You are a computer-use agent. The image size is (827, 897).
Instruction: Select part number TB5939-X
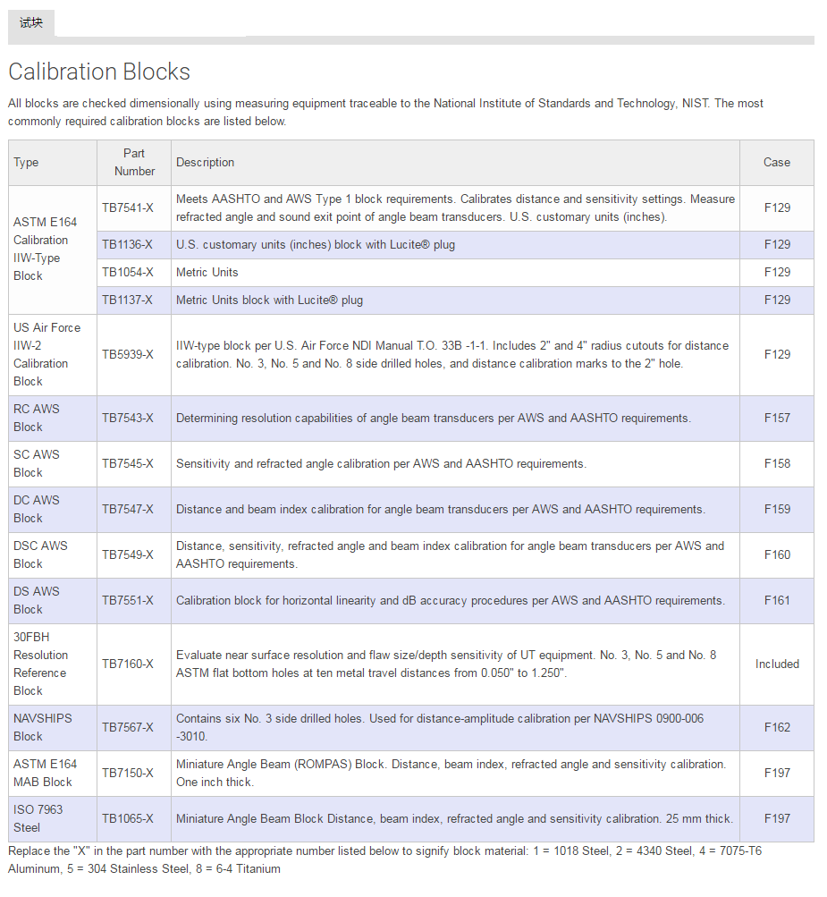(x=128, y=355)
